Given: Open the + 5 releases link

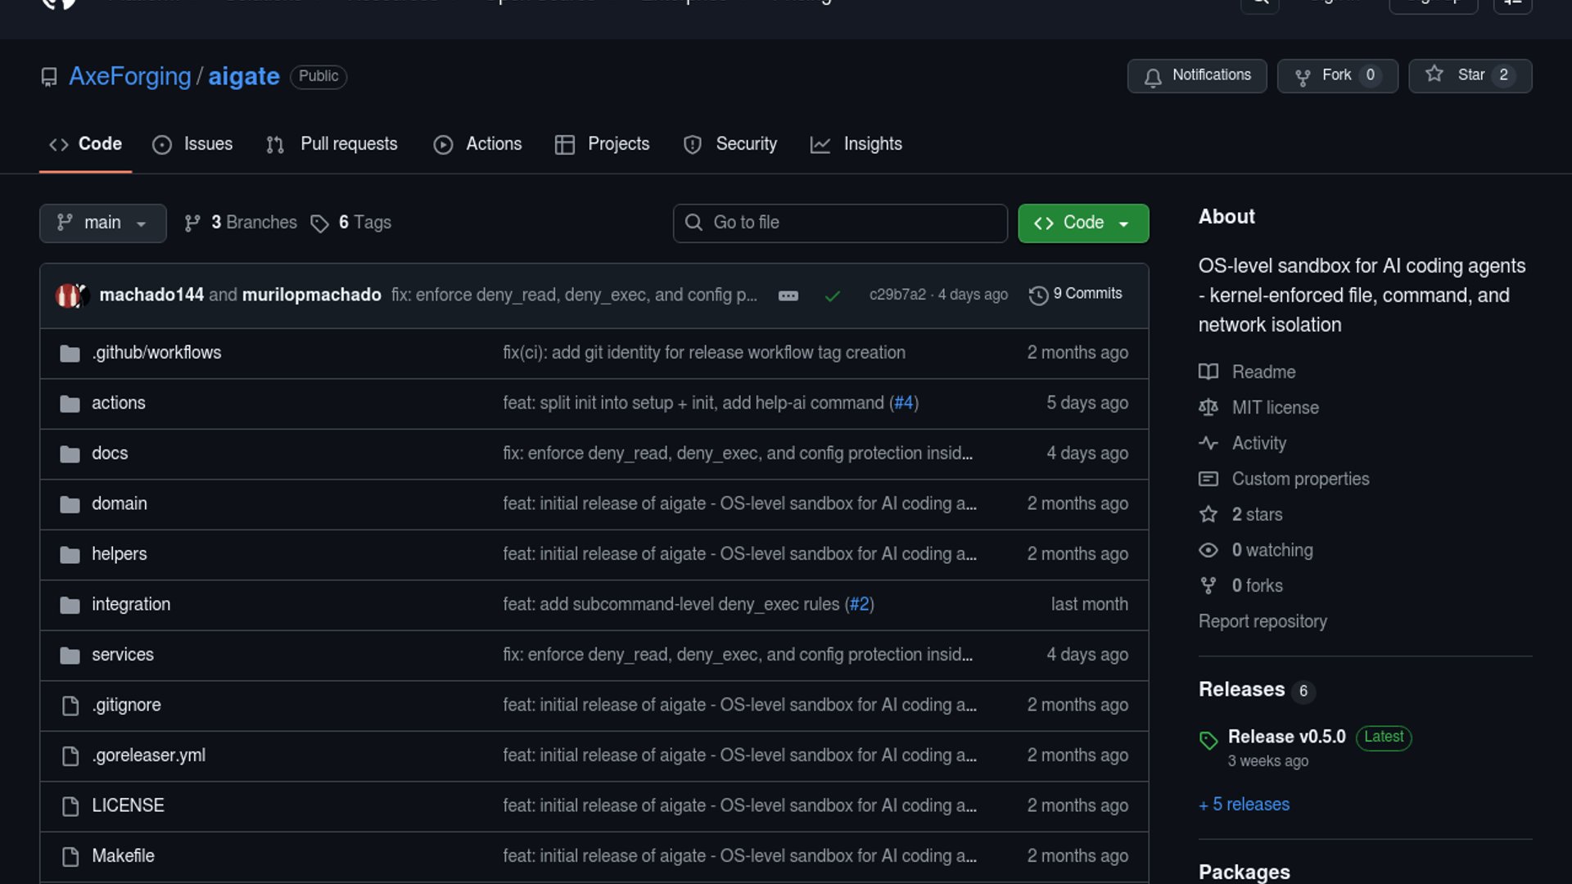Looking at the screenshot, I should point(1244,805).
